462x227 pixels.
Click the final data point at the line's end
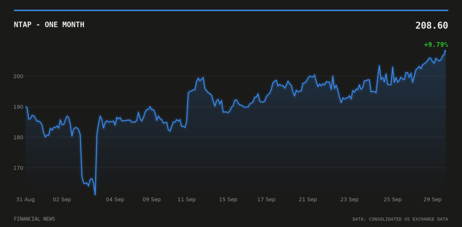click(x=445, y=51)
